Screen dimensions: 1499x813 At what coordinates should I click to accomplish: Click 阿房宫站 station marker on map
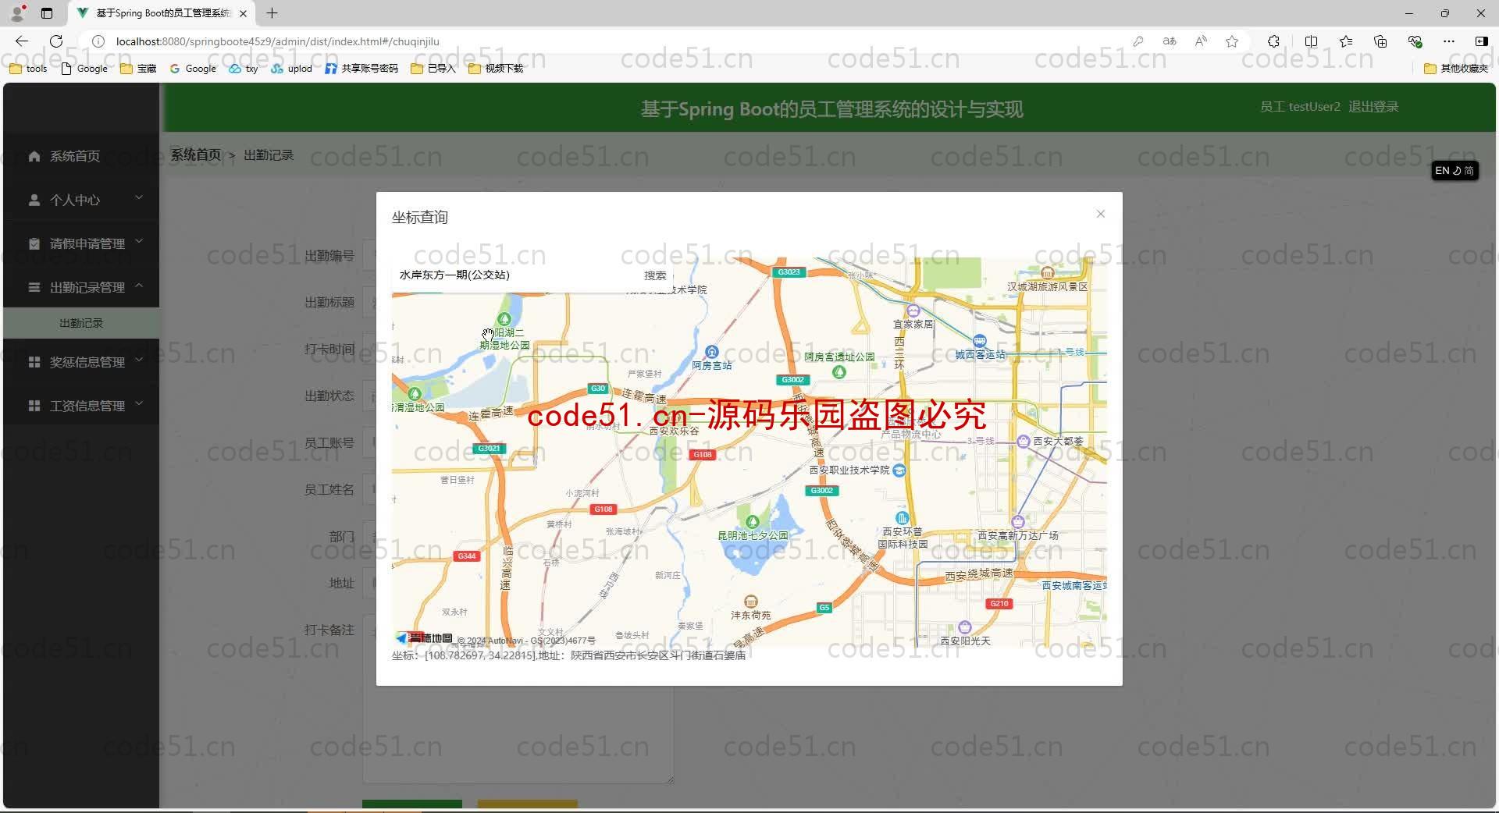point(711,353)
